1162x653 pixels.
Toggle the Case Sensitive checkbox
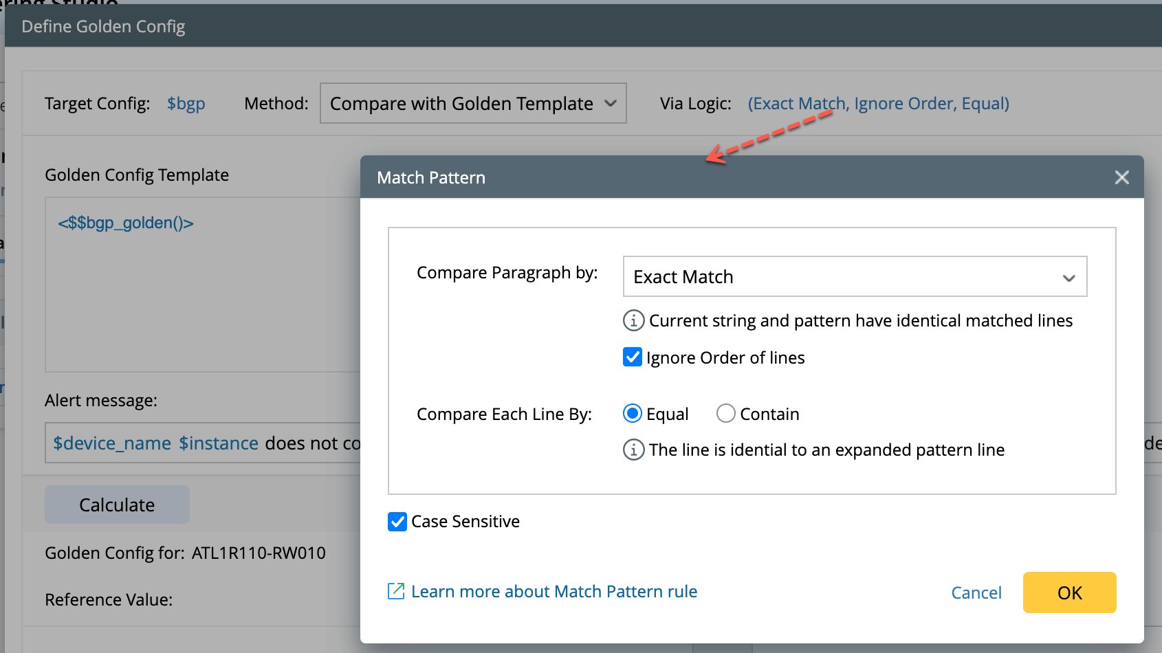(397, 522)
